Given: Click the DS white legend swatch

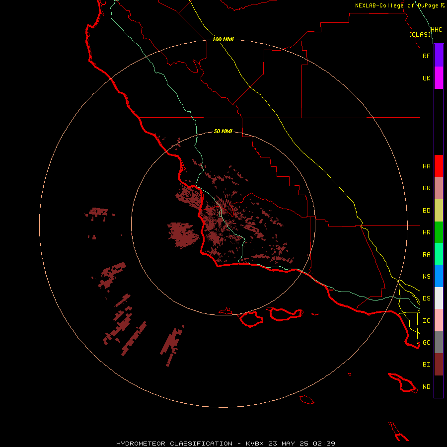Looking at the screenshot, I should point(439,298).
